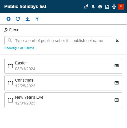Open panel in new window icon

(x=86, y=7)
